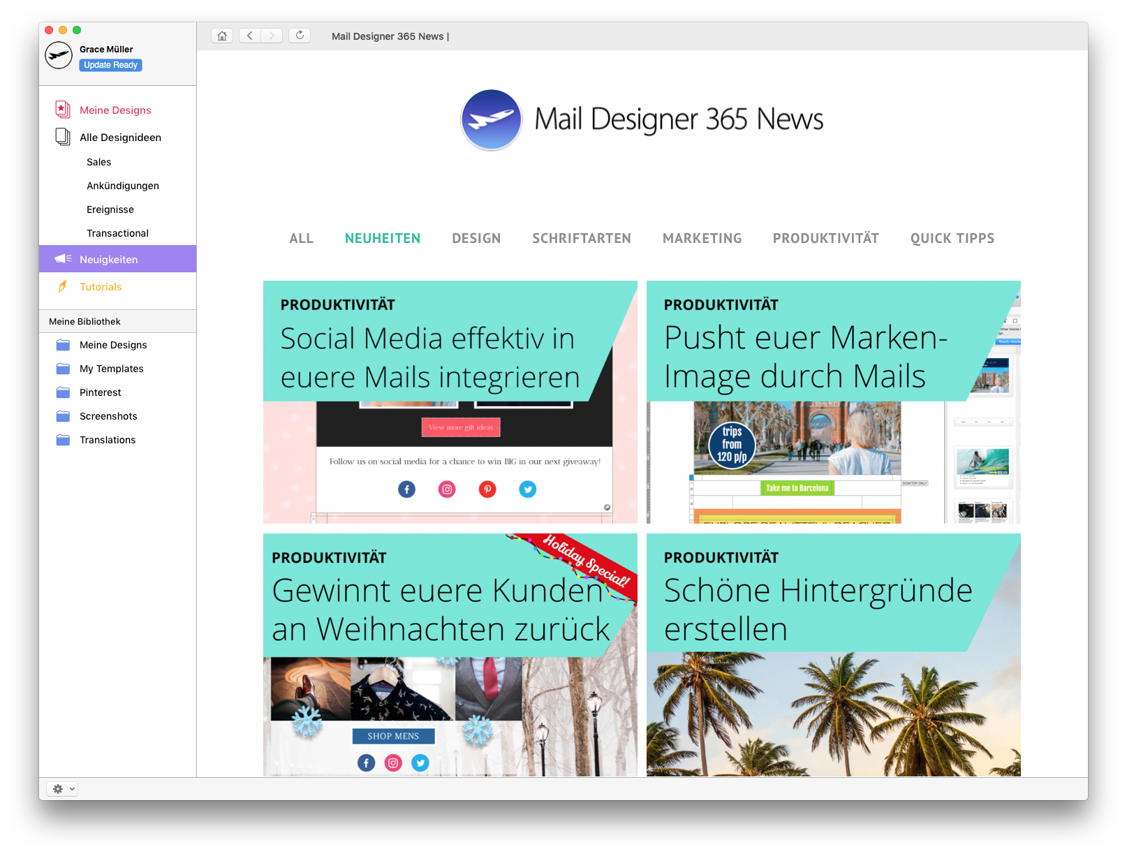Click Facebook icon in Weihnachten article
Viewport: 1127px width, 856px height.
coord(367,763)
